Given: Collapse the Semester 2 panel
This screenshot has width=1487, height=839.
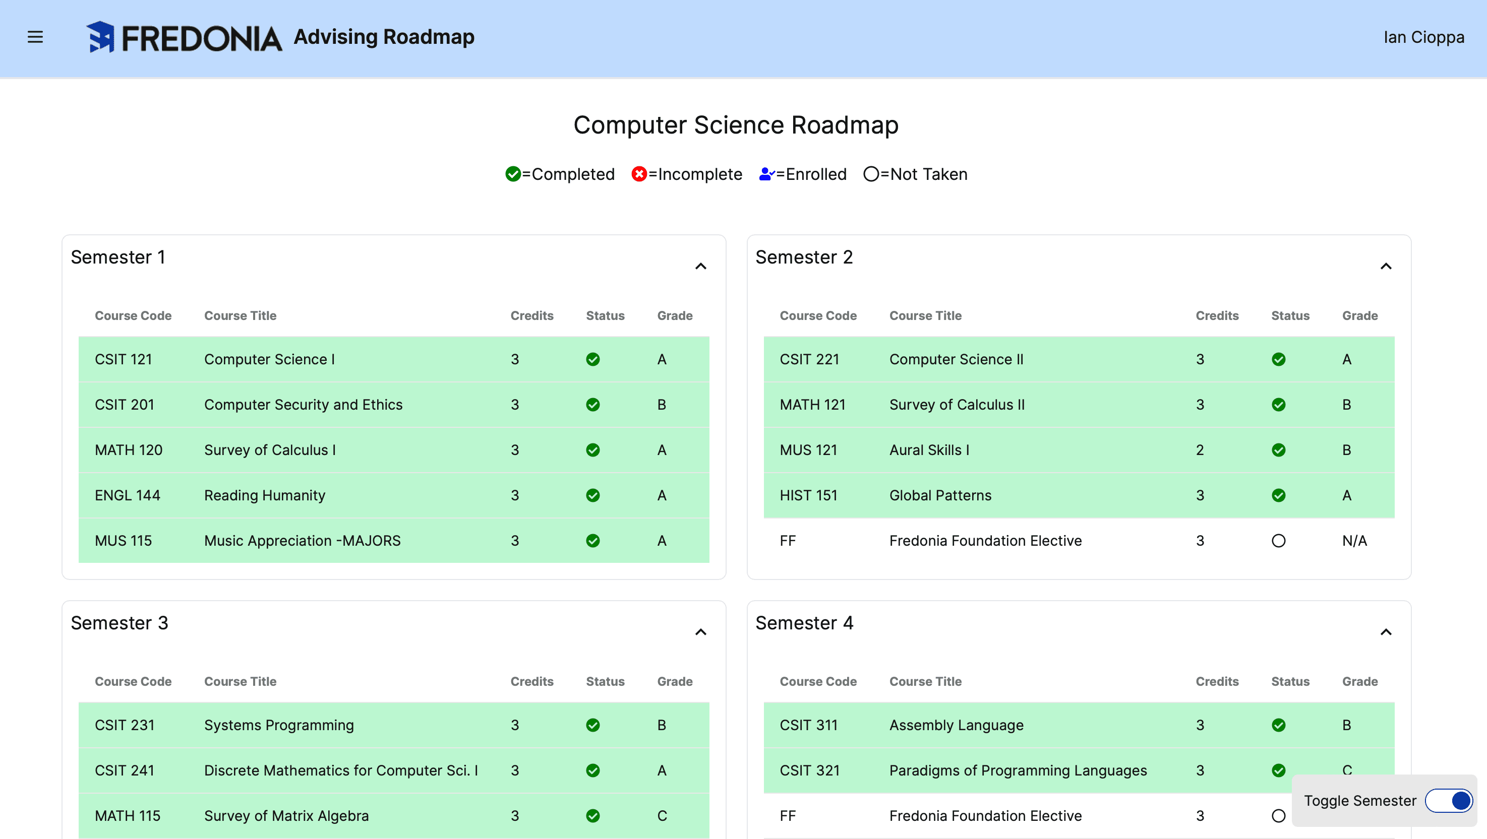Looking at the screenshot, I should pos(1386,266).
